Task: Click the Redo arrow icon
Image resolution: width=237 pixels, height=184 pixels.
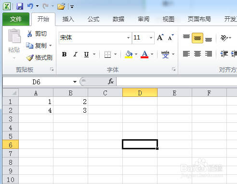Action: click(45, 6)
